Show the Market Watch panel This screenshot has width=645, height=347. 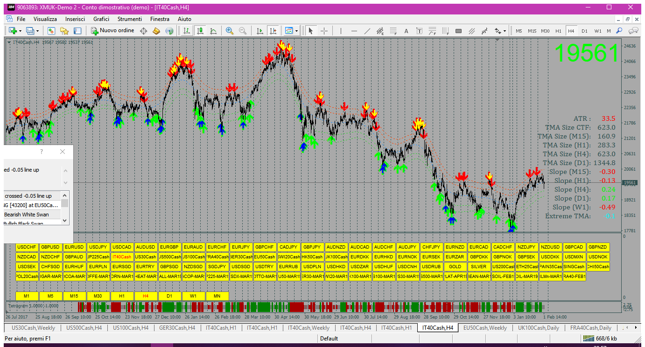tap(51, 31)
